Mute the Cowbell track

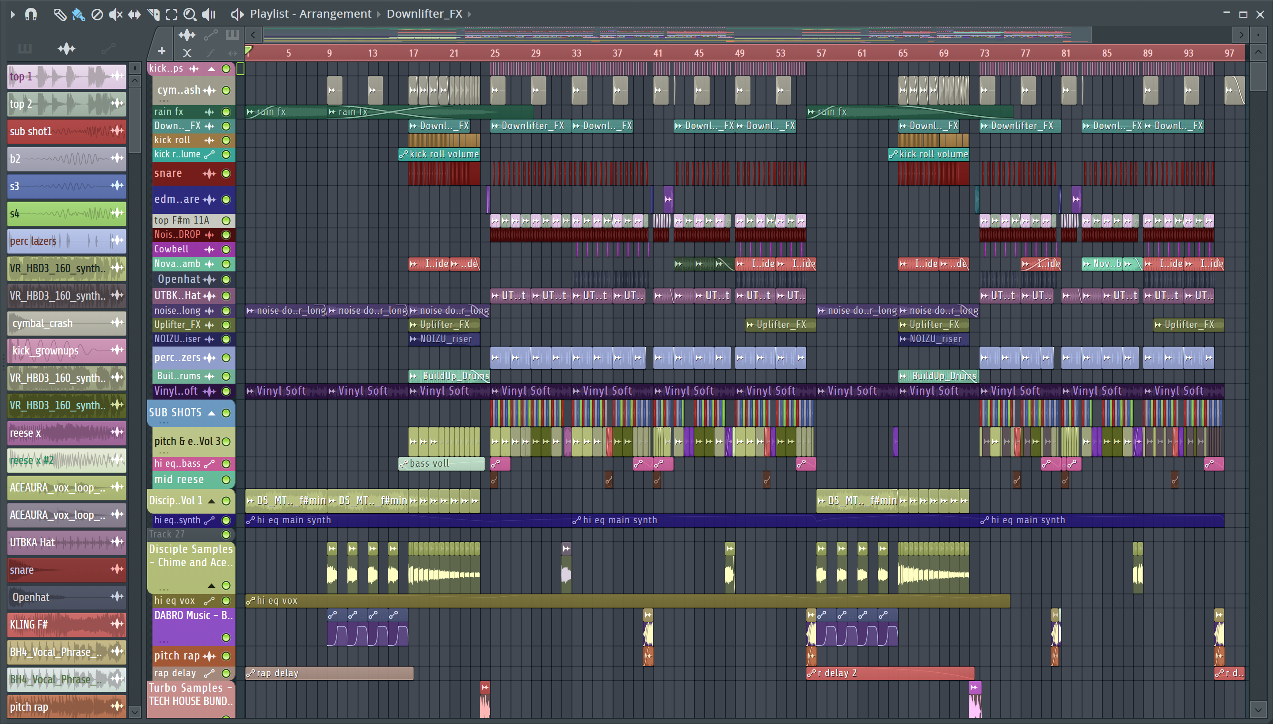coord(226,249)
